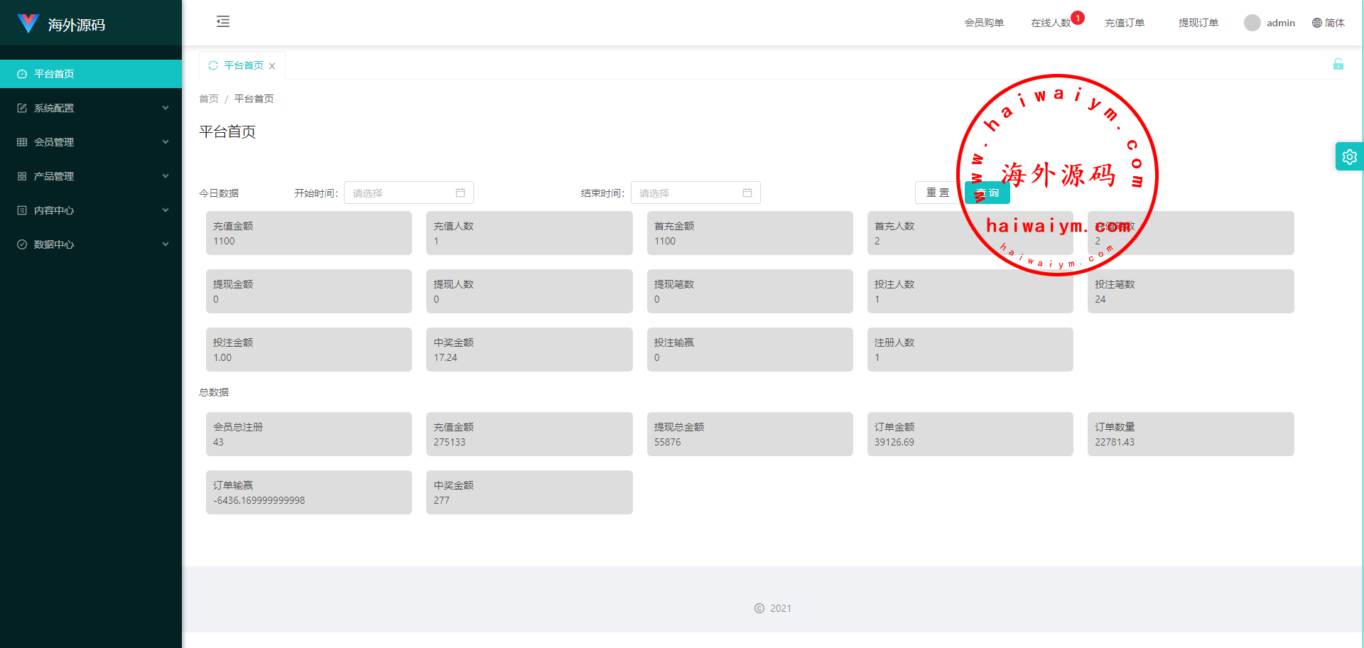1364x648 pixels.
Task: Open the 充值订单 link in header
Action: [x=1124, y=23]
